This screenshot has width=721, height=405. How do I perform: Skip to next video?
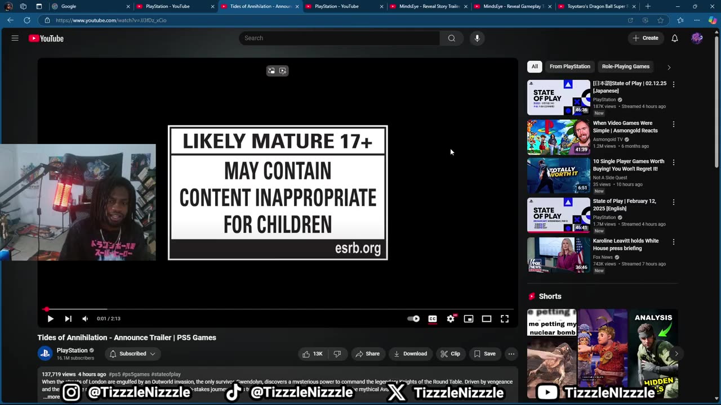(x=68, y=318)
